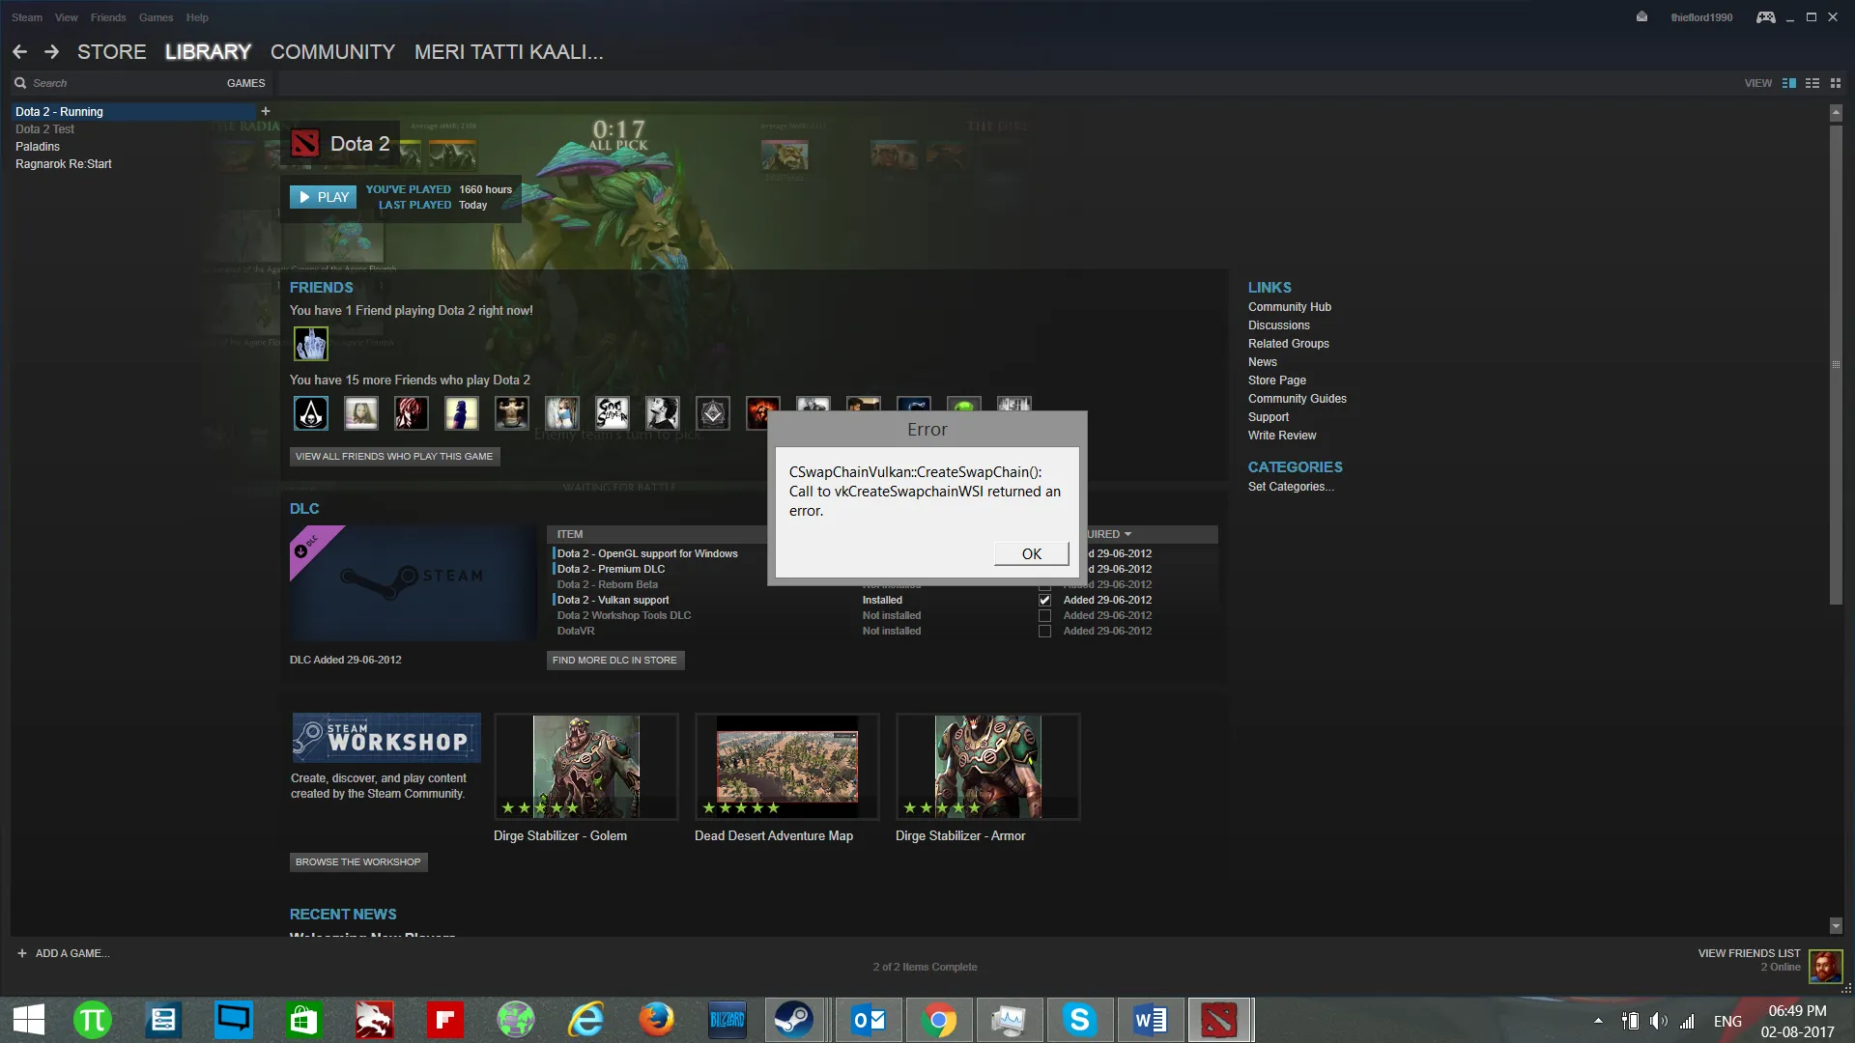Image resolution: width=1855 pixels, height=1043 pixels.
Task: Uncheck the Dota 2 Vulkan support checkbox
Action: 1044,600
